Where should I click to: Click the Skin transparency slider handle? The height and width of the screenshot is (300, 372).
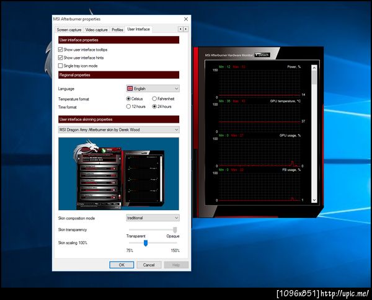pyautogui.click(x=175, y=229)
